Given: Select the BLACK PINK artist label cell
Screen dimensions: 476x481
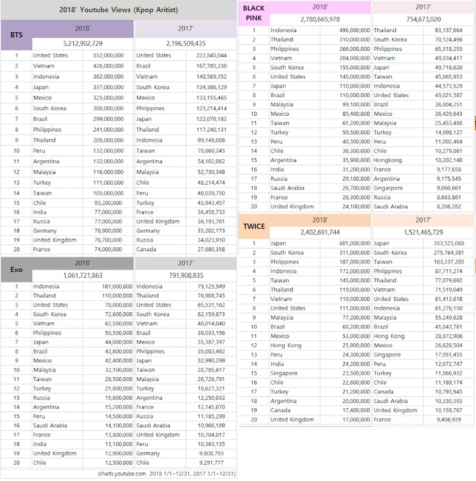Looking at the screenshot, I should pyautogui.click(x=254, y=13).
